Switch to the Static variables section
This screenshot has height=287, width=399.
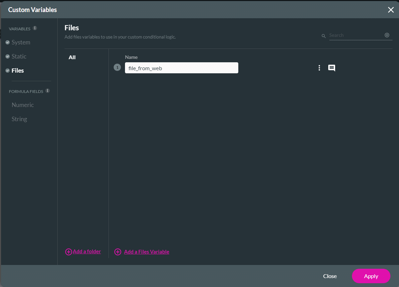pyautogui.click(x=19, y=56)
